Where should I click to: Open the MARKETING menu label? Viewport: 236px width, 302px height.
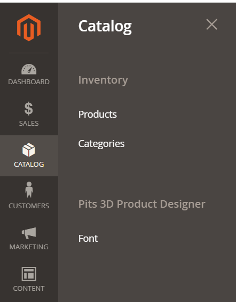29,247
